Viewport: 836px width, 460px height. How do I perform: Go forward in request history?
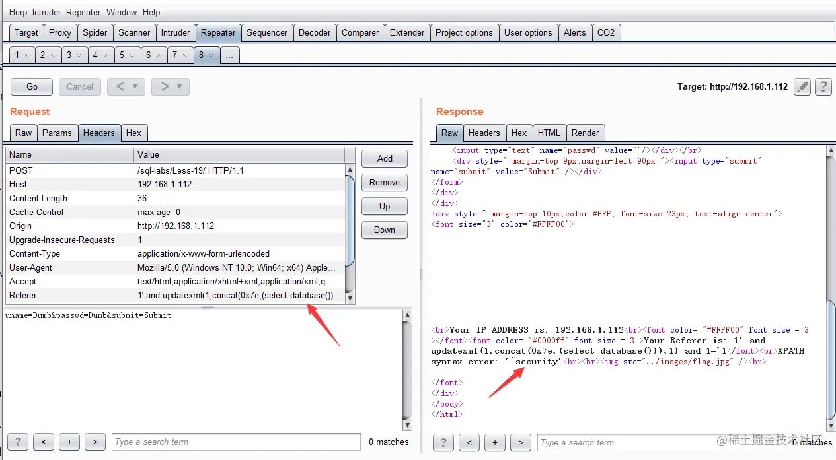[165, 86]
